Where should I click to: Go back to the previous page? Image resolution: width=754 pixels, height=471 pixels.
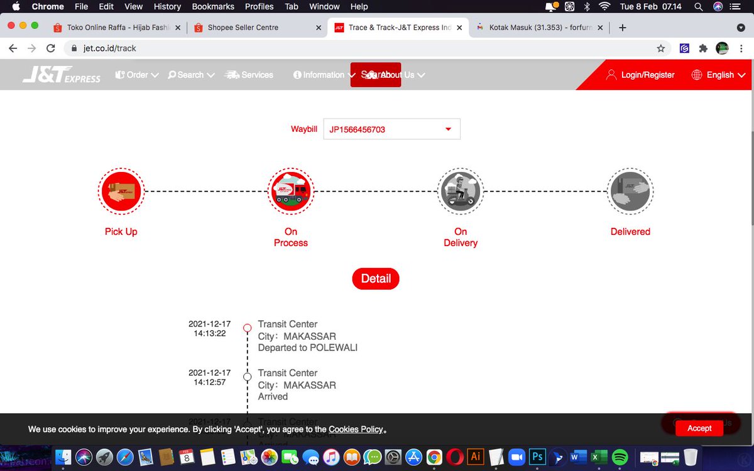[x=13, y=48]
